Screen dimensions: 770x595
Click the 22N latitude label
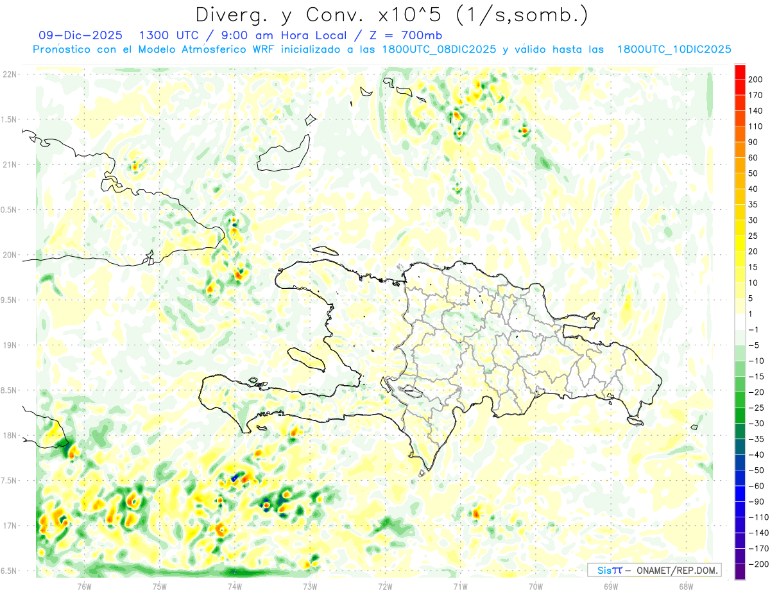coord(10,74)
